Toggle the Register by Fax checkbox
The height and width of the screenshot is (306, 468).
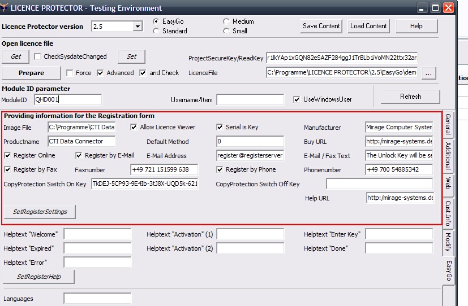tap(8, 169)
